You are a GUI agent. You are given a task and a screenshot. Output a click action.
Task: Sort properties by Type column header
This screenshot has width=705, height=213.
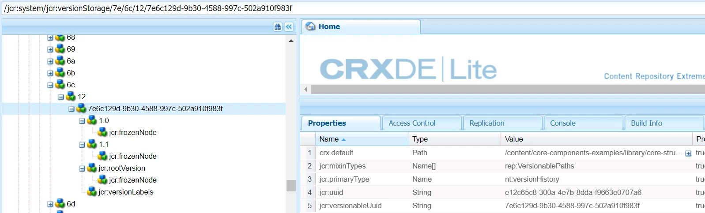click(454, 139)
